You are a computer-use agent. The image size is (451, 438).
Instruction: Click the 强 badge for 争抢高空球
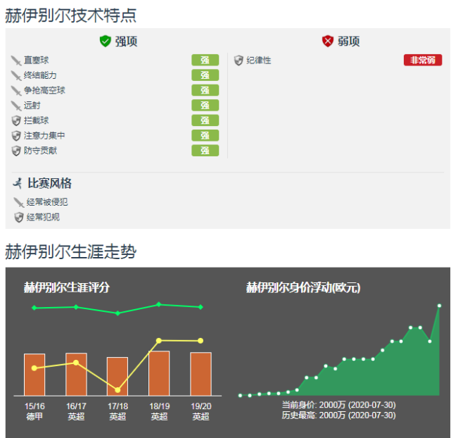pyautogui.click(x=205, y=90)
